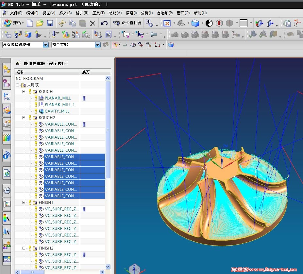Click the New file icon
The image size is (303, 274).
[x=30, y=23]
